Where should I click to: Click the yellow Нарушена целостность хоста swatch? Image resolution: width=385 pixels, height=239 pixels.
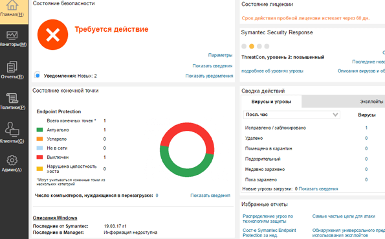(39, 168)
